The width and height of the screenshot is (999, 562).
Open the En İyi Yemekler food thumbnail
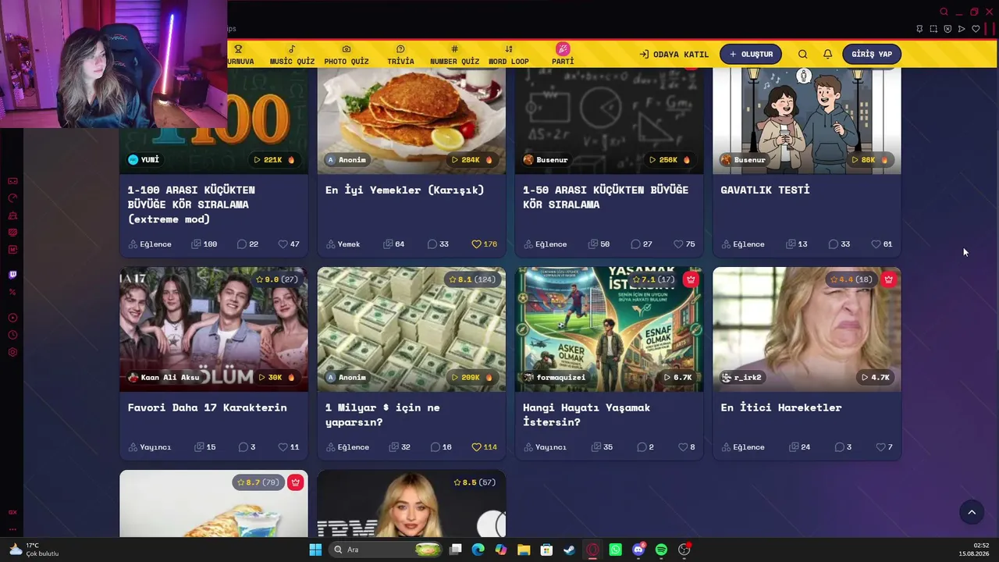click(x=411, y=120)
